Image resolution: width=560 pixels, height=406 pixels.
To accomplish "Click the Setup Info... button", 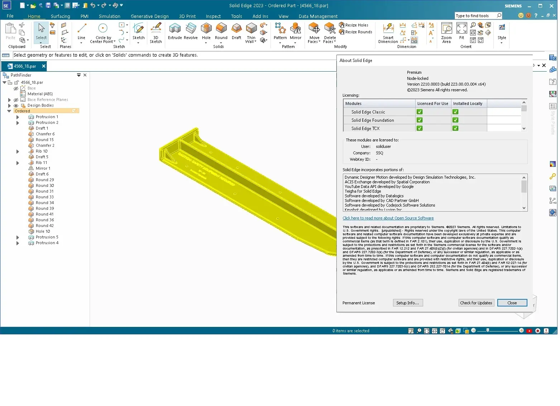I will point(408,303).
